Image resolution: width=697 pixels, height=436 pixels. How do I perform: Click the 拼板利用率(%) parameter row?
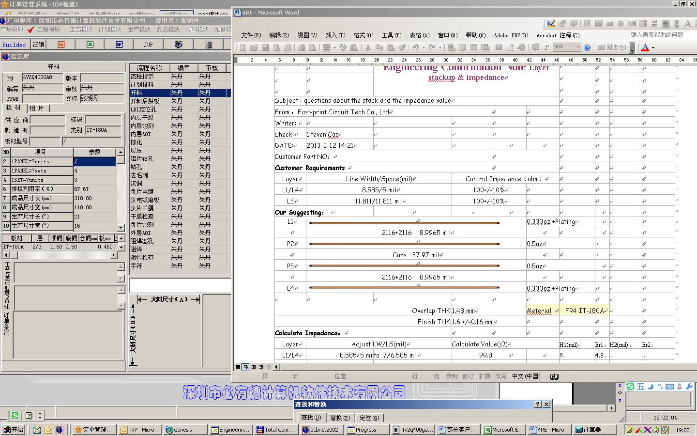(x=59, y=189)
